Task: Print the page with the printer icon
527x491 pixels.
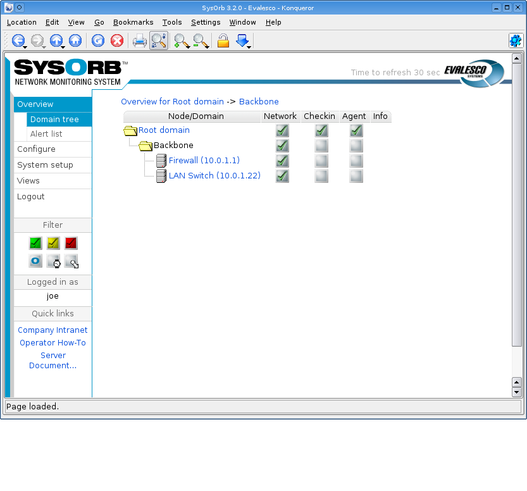Action: pyautogui.click(x=139, y=40)
